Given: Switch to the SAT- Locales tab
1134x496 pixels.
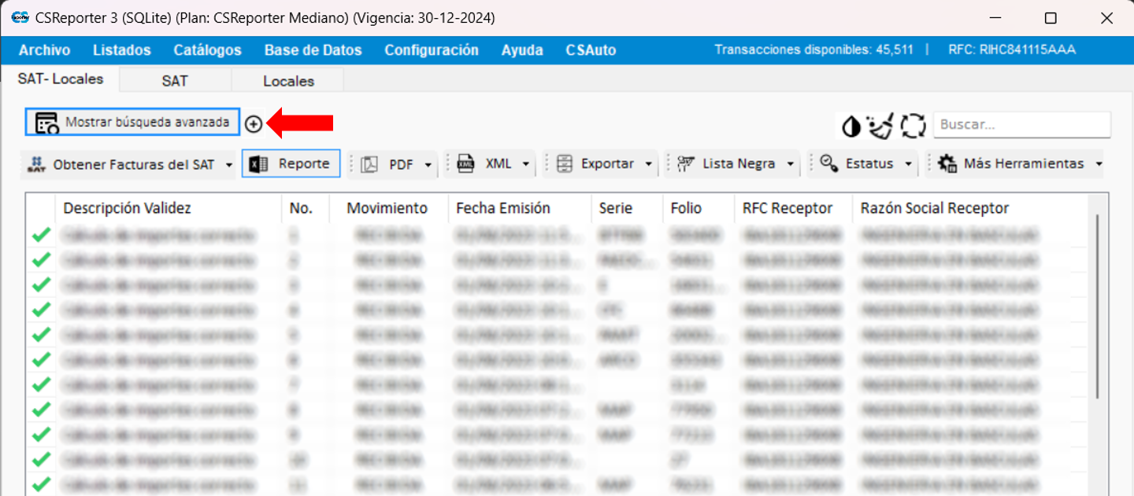Looking at the screenshot, I should [x=61, y=79].
